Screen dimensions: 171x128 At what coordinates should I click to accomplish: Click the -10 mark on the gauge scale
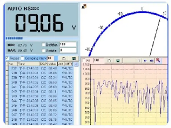[120, 14]
